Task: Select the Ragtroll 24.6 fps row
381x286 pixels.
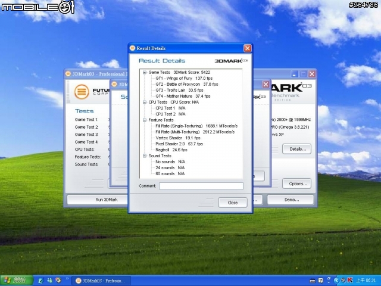Action: [x=171, y=150]
